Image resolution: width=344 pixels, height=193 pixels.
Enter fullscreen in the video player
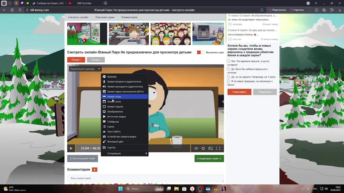218,148
